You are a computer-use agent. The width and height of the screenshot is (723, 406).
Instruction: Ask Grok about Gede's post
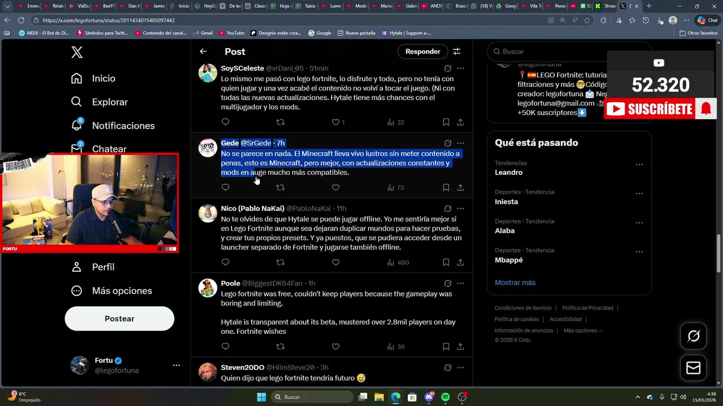coord(447,143)
